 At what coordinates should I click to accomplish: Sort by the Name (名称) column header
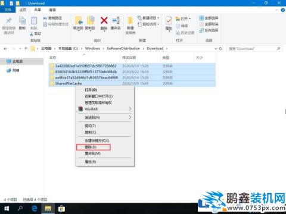tap(52, 58)
